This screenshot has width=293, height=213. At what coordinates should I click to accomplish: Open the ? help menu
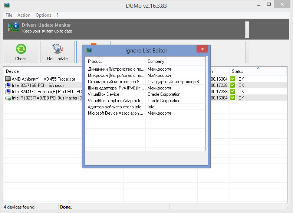(57, 15)
